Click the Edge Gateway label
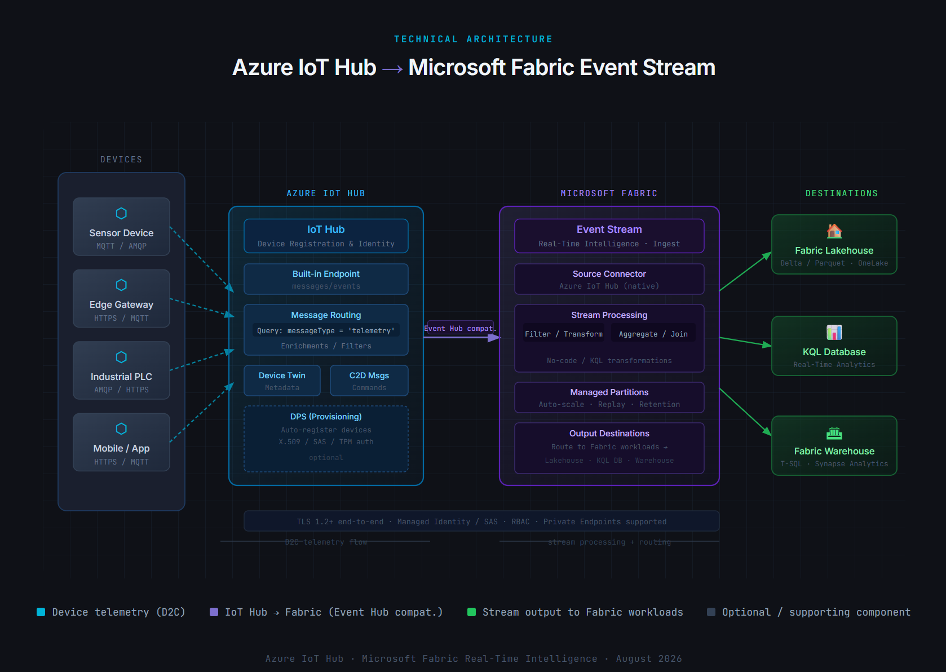Viewport: 946px width, 672px height. point(121,304)
